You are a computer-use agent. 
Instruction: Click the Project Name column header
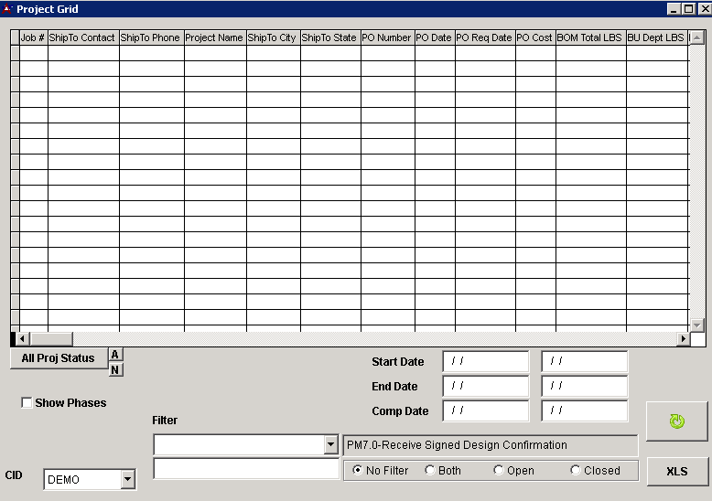(x=214, y=37)
